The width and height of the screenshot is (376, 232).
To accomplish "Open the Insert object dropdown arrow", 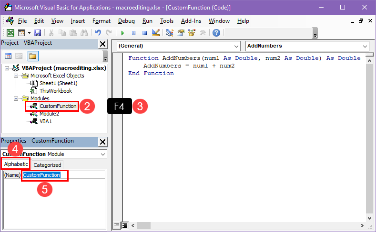I will (x=29, y=33).
